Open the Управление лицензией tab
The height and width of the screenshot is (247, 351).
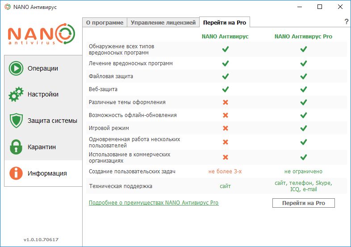[x=163, y=22]
